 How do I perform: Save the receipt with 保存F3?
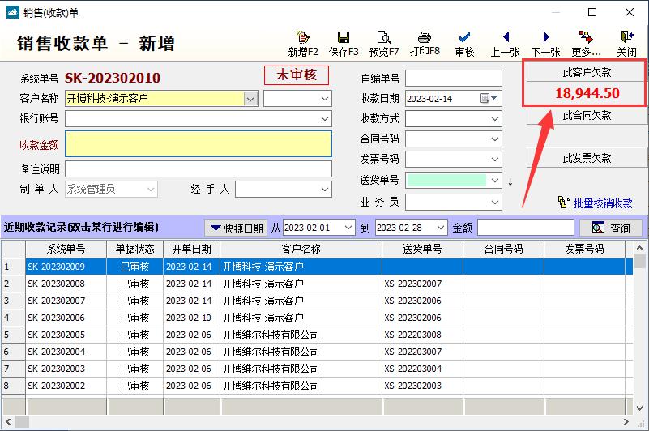(344, 44)
